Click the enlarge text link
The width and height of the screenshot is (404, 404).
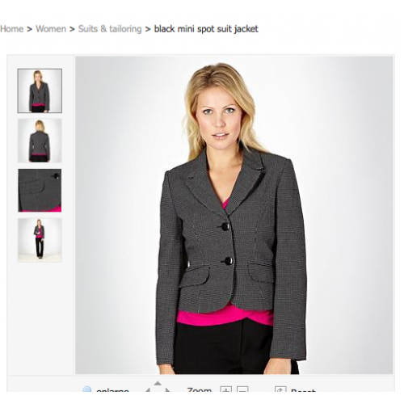112,390
